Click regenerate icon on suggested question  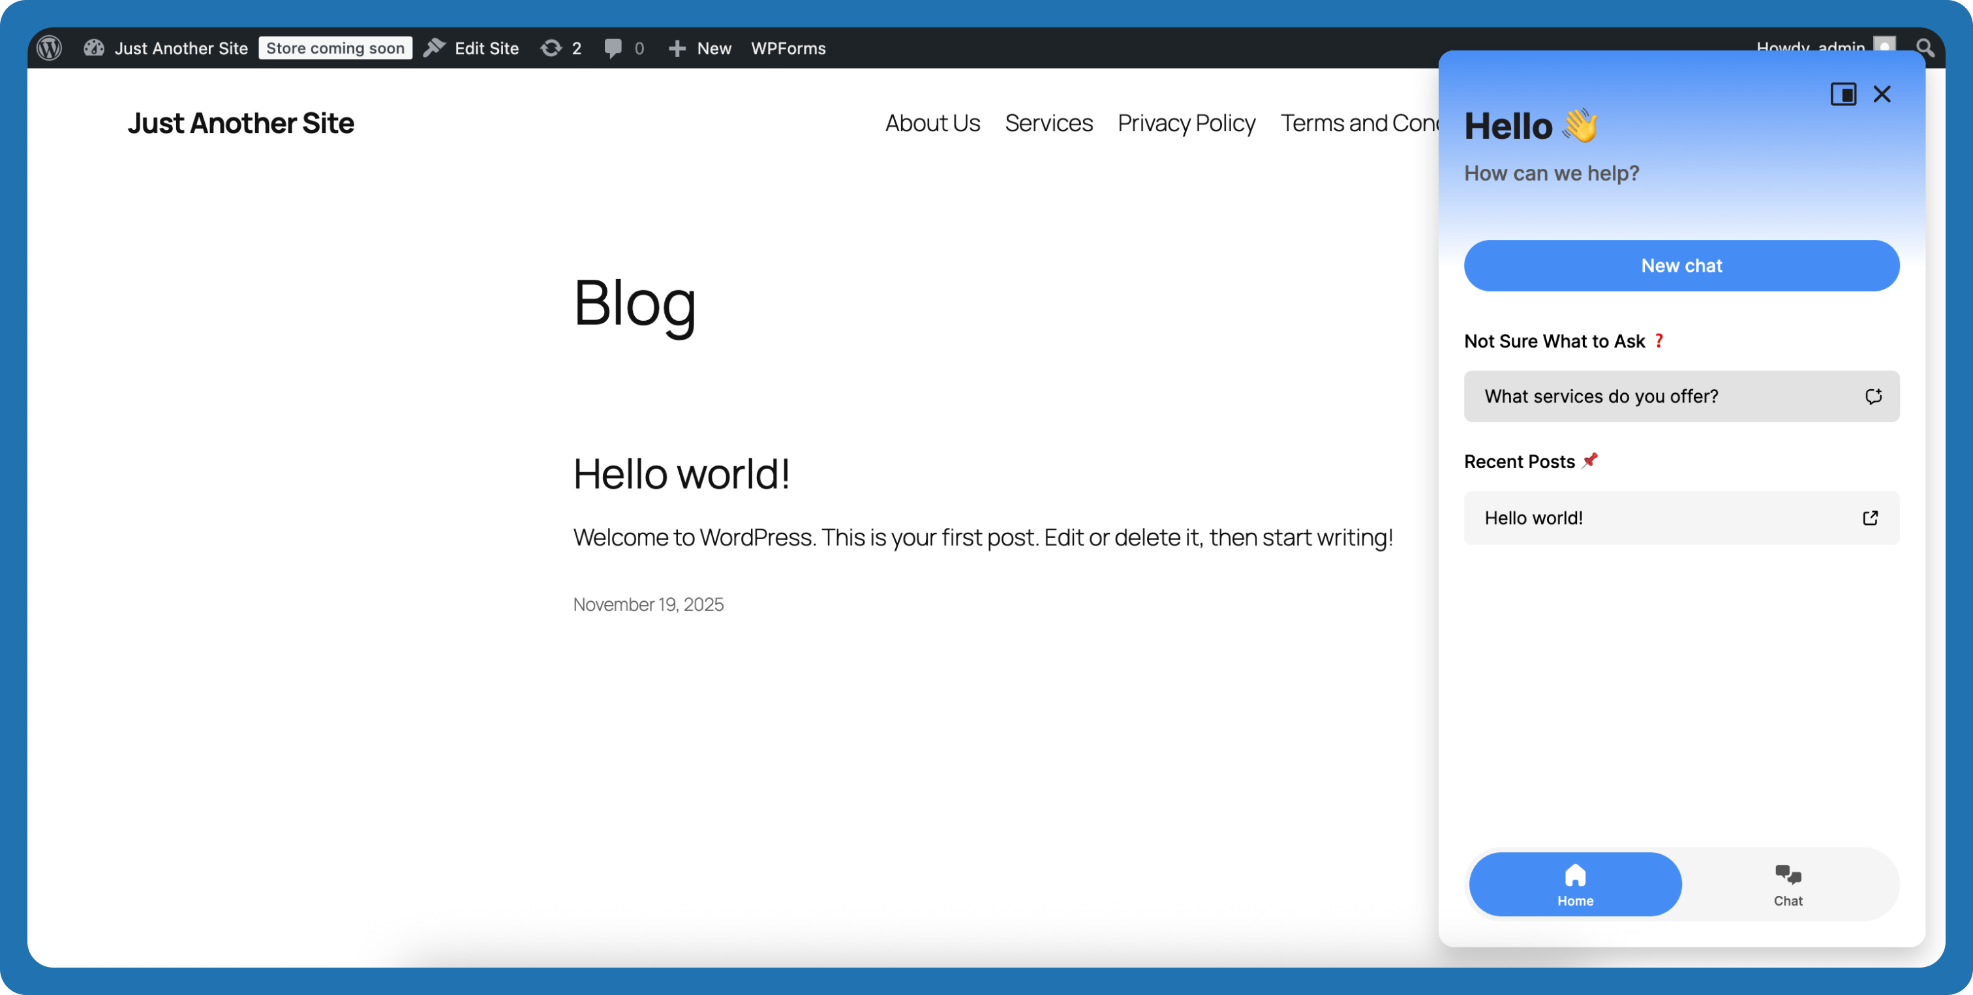pos(1873,396)
